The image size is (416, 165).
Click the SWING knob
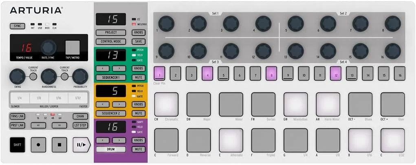[17, 77]
